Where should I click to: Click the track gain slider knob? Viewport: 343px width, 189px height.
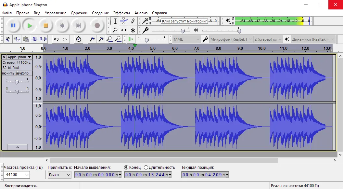coord(17,82)
